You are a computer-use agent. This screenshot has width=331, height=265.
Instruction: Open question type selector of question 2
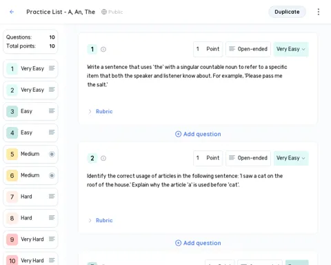pos(248,158)
